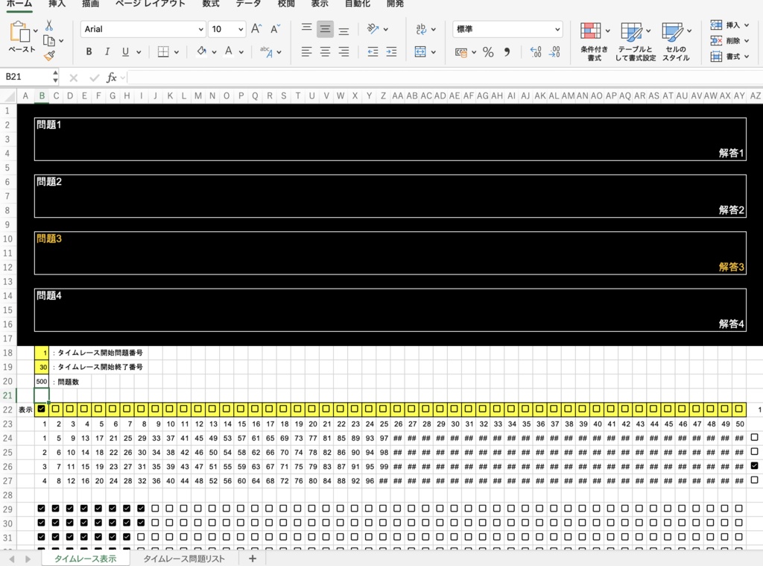Image resolution: width=763 pixels, height=566 pixels.
Task: Click 条件付き書式 button
Action: pyautogui.click(x=594, y=42)
